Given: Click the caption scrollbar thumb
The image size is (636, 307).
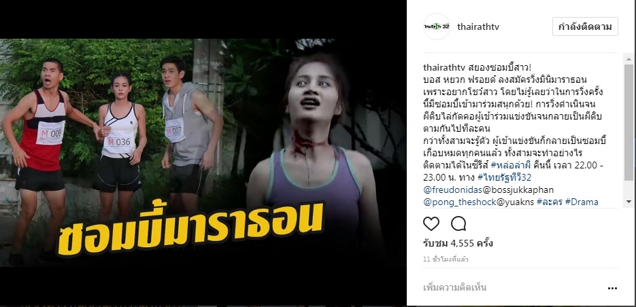Looking at the screenshot, I should (x=629, y=122).
